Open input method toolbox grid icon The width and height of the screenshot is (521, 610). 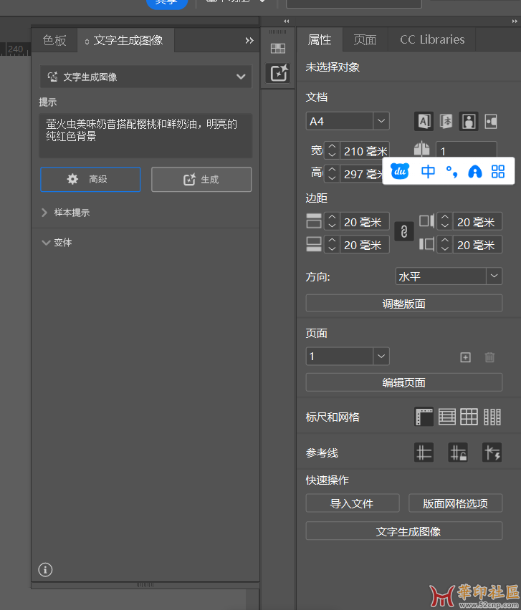tap(498, 171)
